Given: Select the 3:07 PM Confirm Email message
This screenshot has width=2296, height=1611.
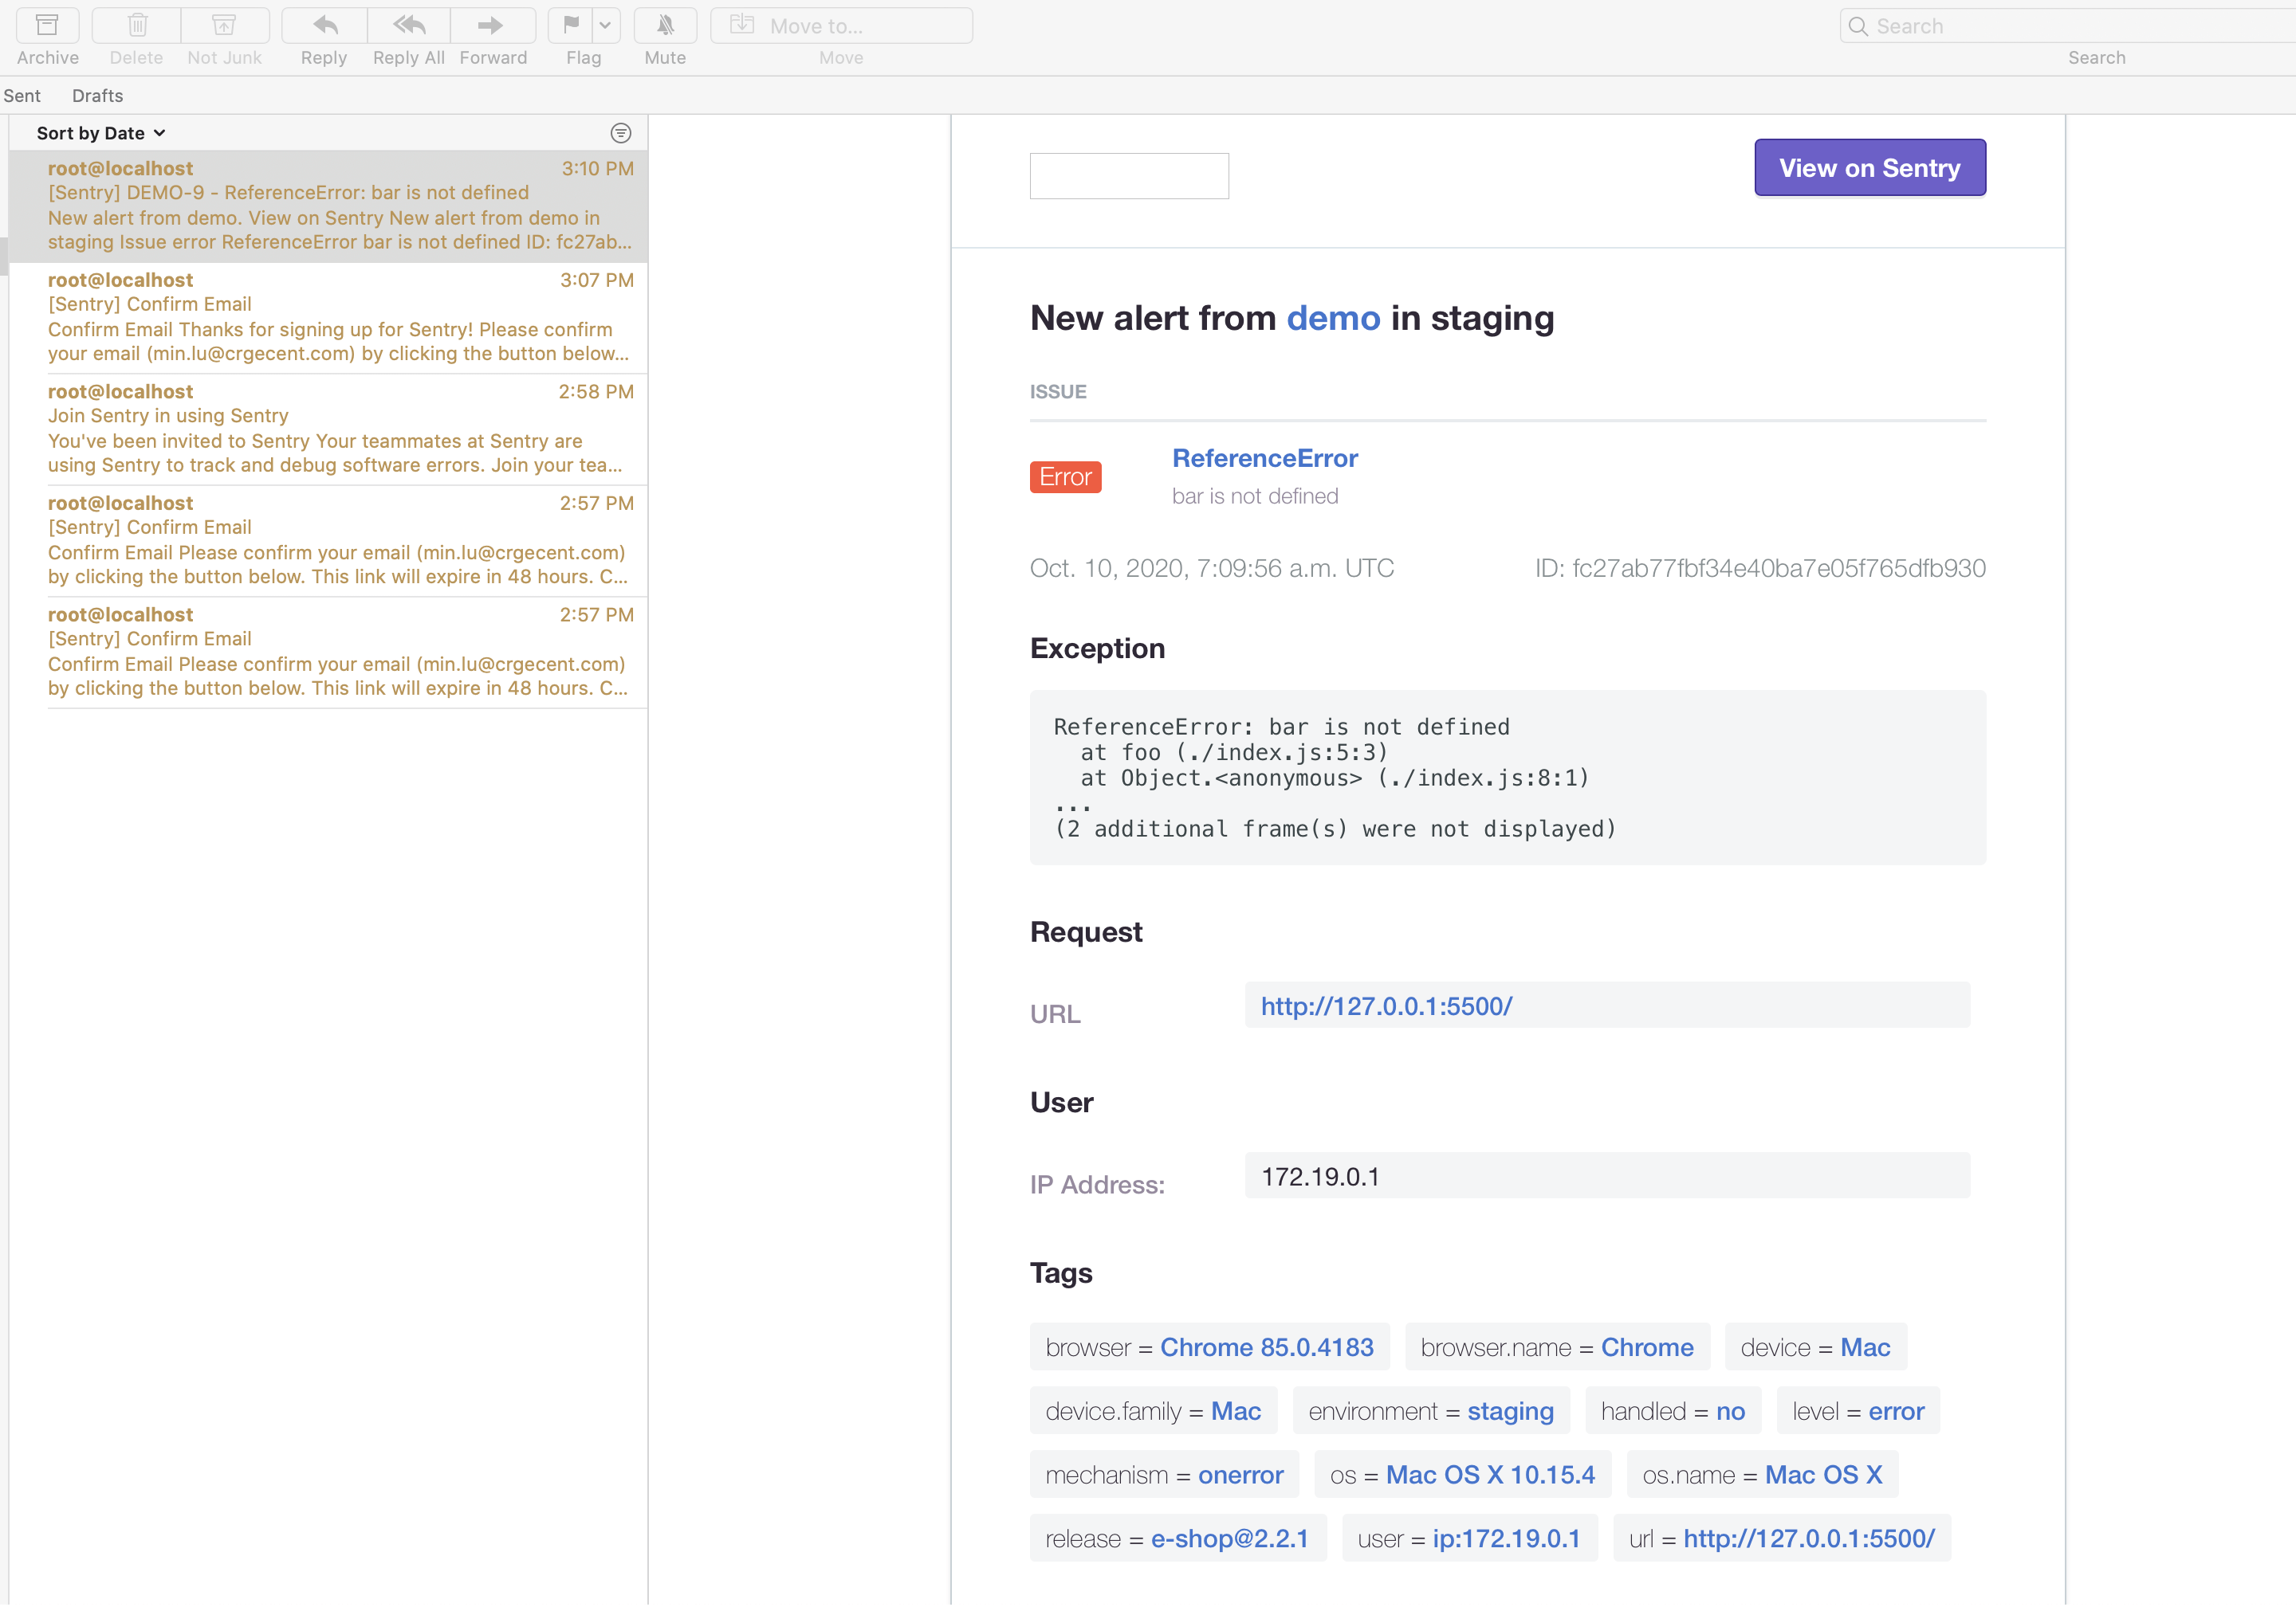Looking at the screenshot, I should click(x=328, y=318).
